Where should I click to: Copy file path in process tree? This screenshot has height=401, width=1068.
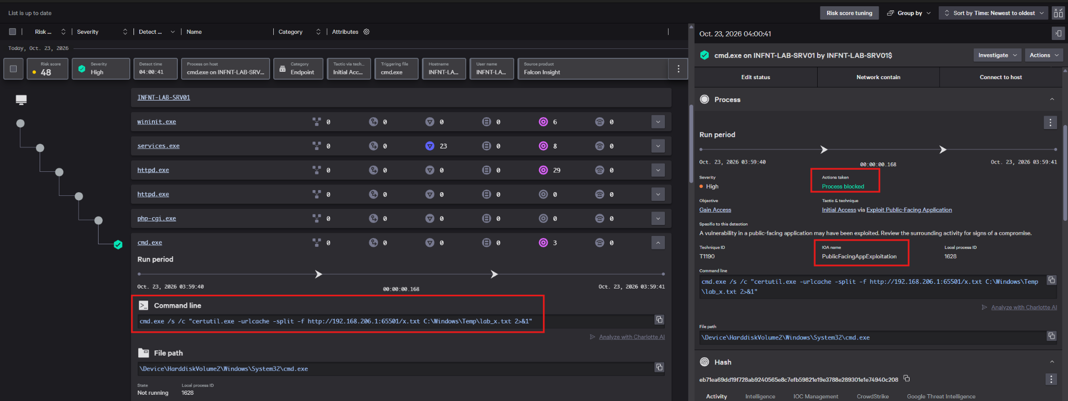(x=659, y=367)
